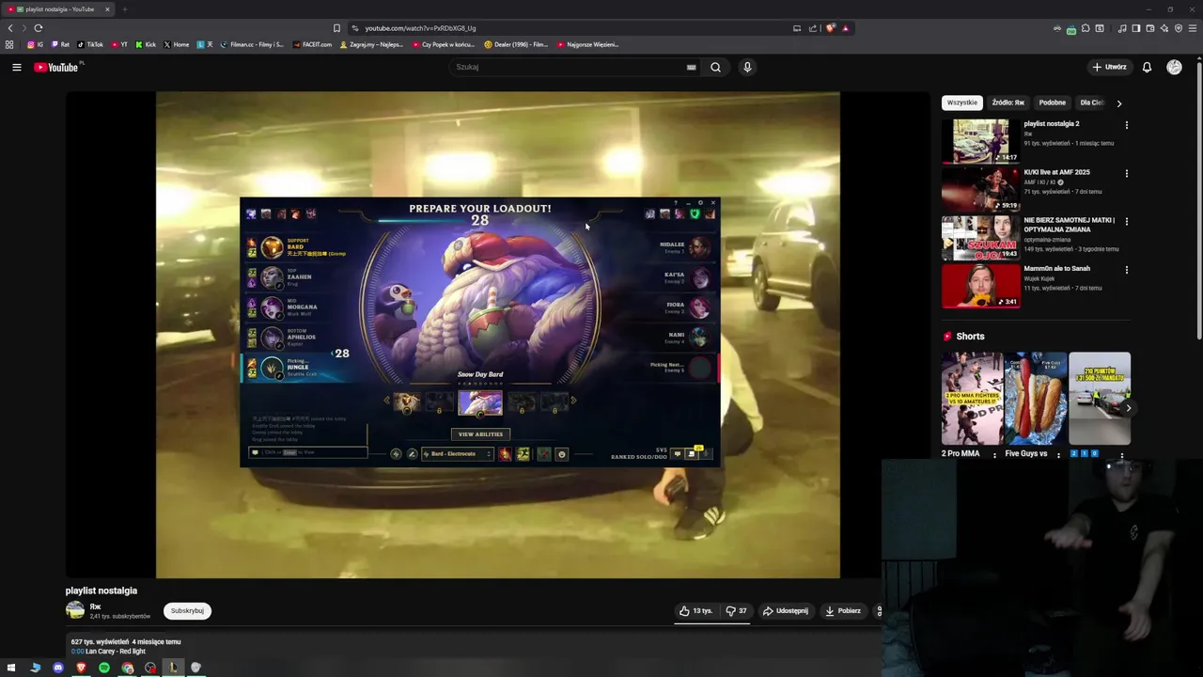The width and height of the screenshot is (1203, 677).
Task: Close the playlist nostalgia tab
Action: pos(107,9)
